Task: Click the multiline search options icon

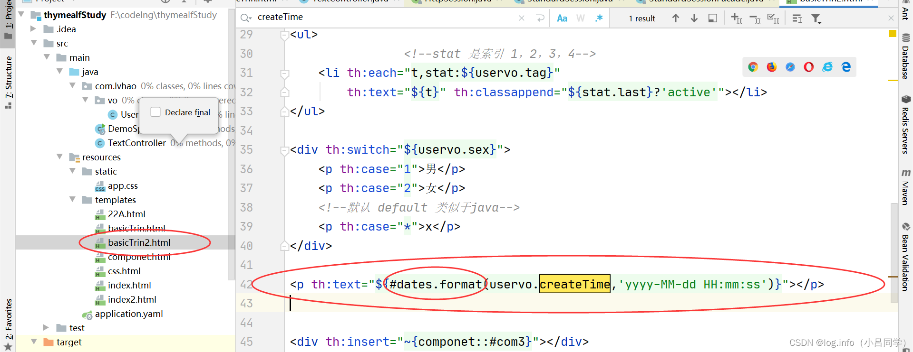Action: (797, 19)
